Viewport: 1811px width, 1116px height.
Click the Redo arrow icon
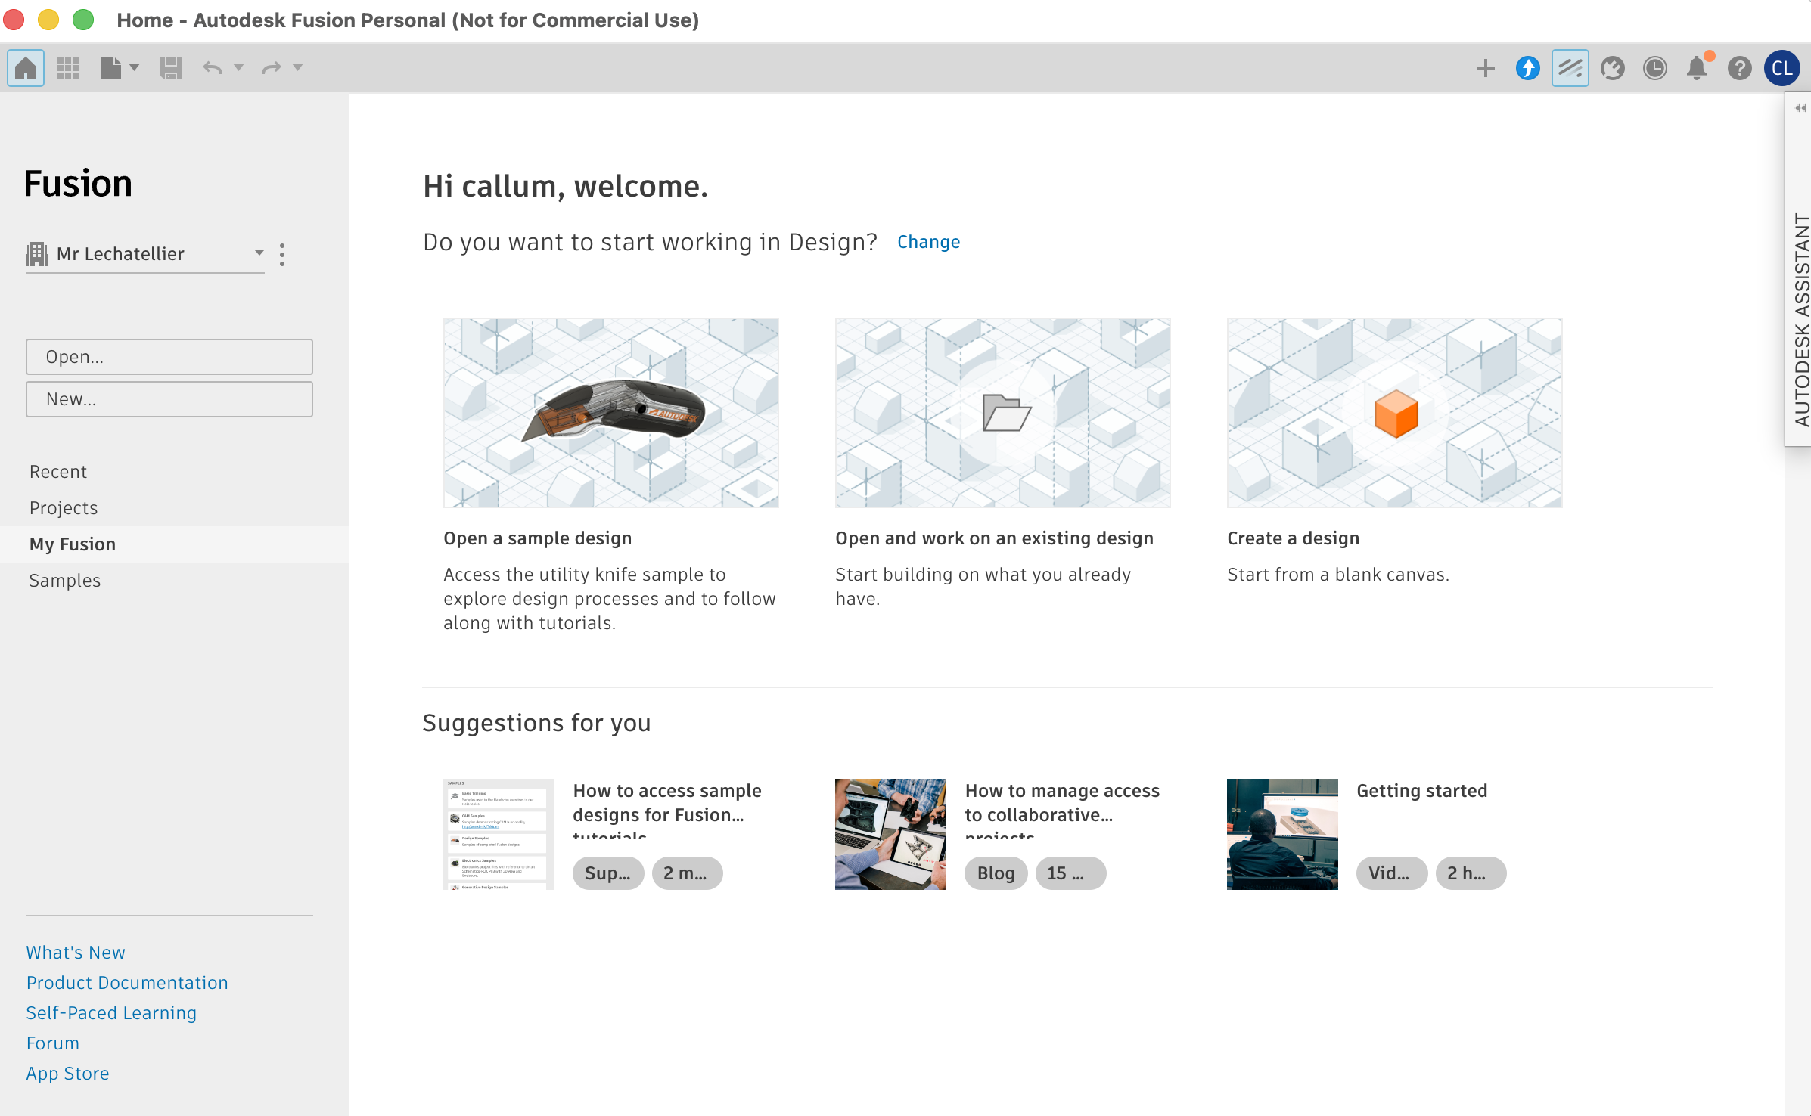[271, 68]
